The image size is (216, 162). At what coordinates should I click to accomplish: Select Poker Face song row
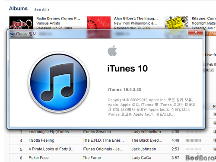[x=113, y=158]
